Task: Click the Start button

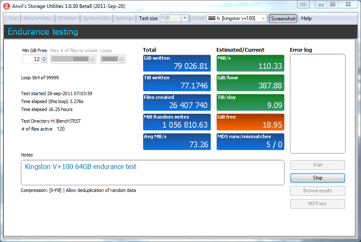Action: click(318, 165)
